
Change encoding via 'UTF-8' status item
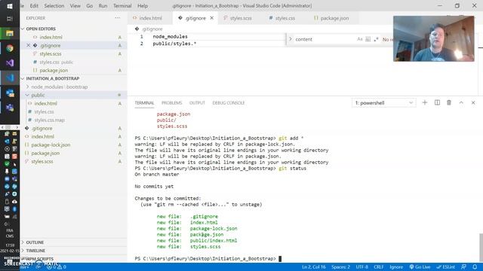click(362, 267)
